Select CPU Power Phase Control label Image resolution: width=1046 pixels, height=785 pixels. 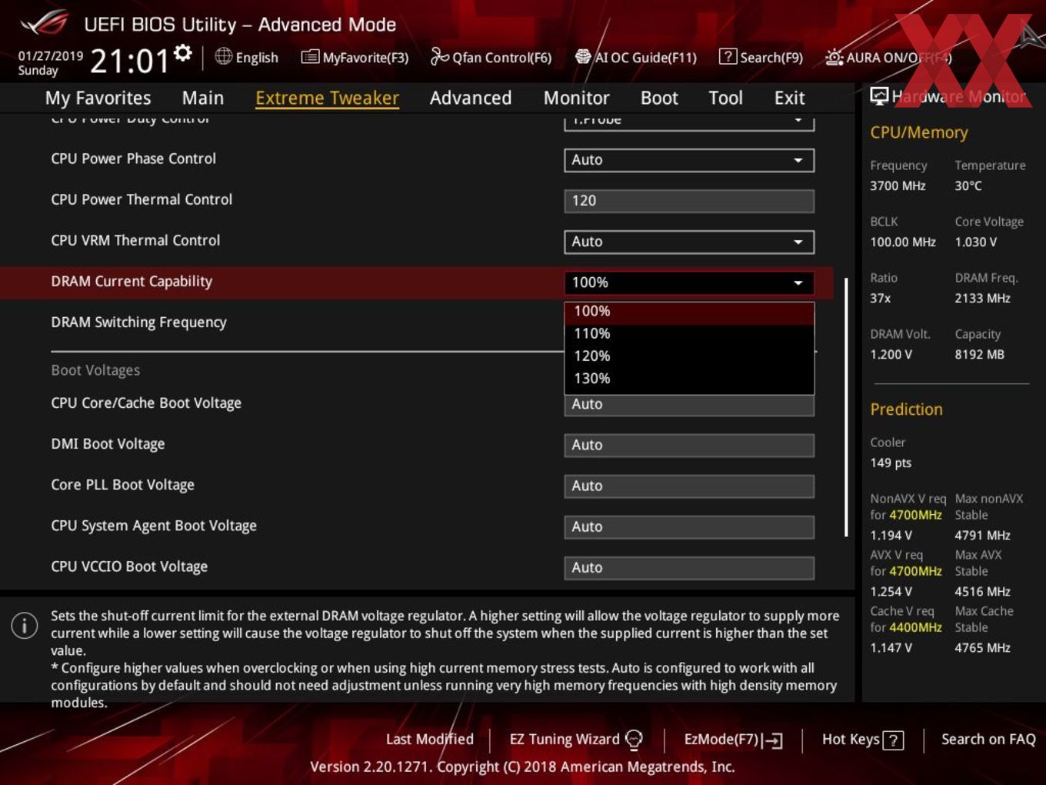tap(133, 159)
